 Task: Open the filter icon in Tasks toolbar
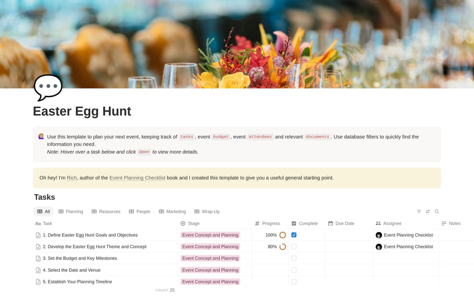click(x=419, y=211)
